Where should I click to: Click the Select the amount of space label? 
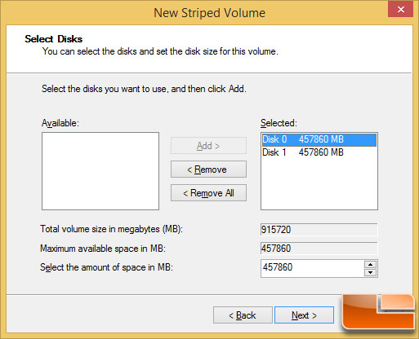point(106,267)
